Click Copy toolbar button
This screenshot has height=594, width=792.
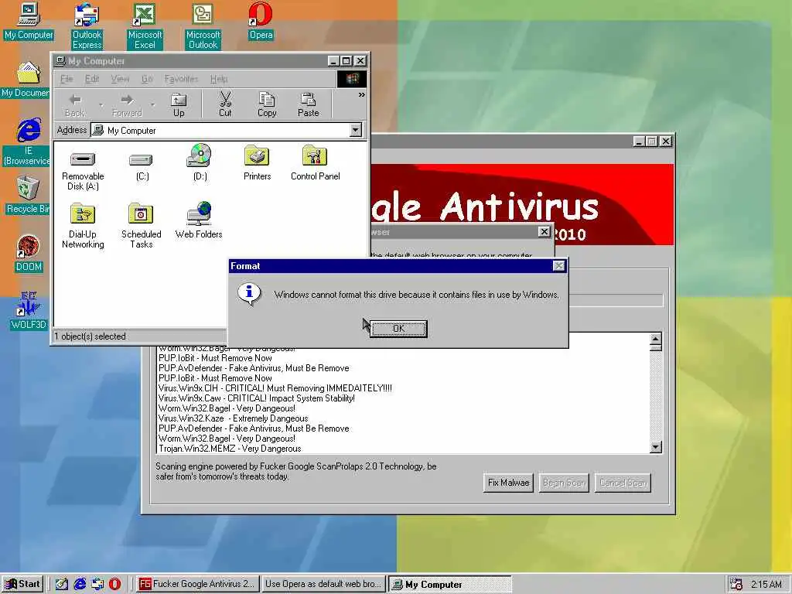click(267, 105)
